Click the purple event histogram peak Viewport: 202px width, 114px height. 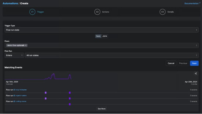tap(53, 74)
